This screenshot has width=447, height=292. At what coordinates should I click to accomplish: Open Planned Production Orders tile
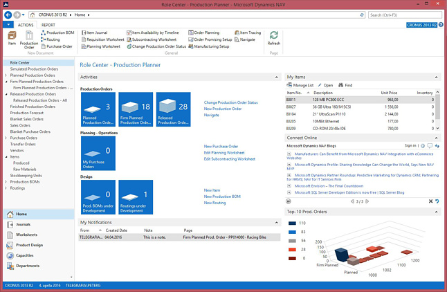tap(98, 109)
